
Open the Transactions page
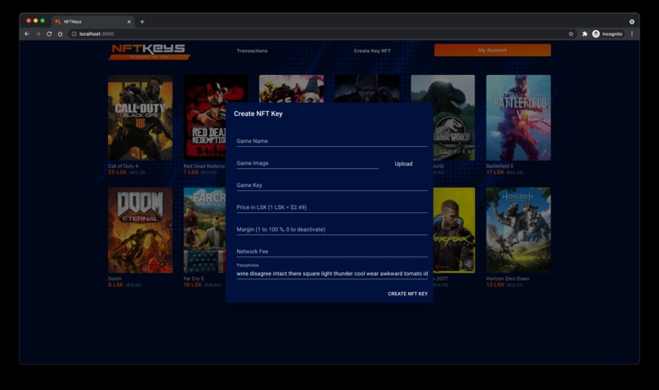point(252,51)
